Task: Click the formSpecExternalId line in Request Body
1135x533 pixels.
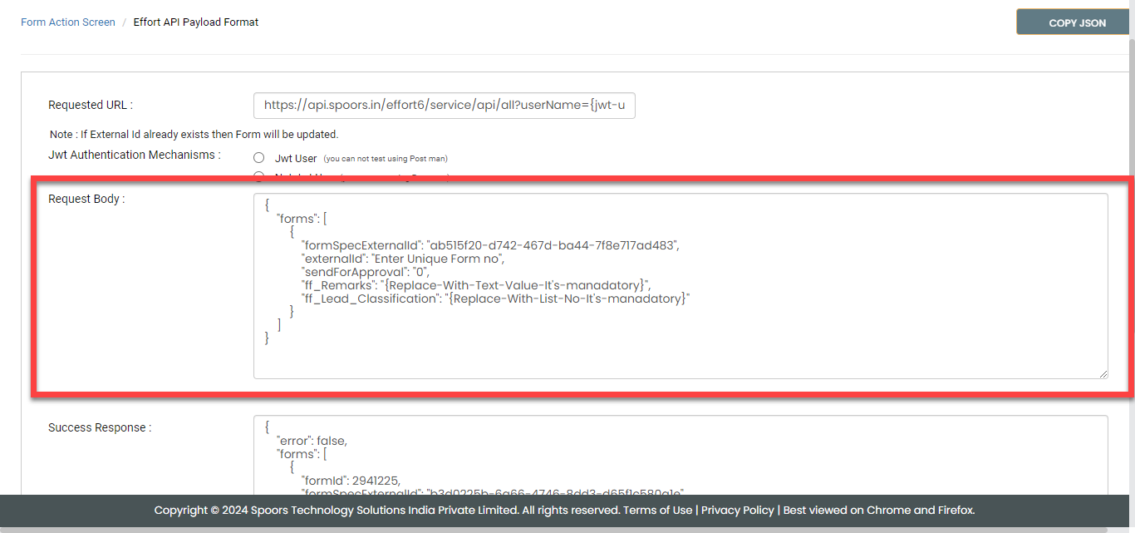Action: pyautogui.click(x=489, y=244)
